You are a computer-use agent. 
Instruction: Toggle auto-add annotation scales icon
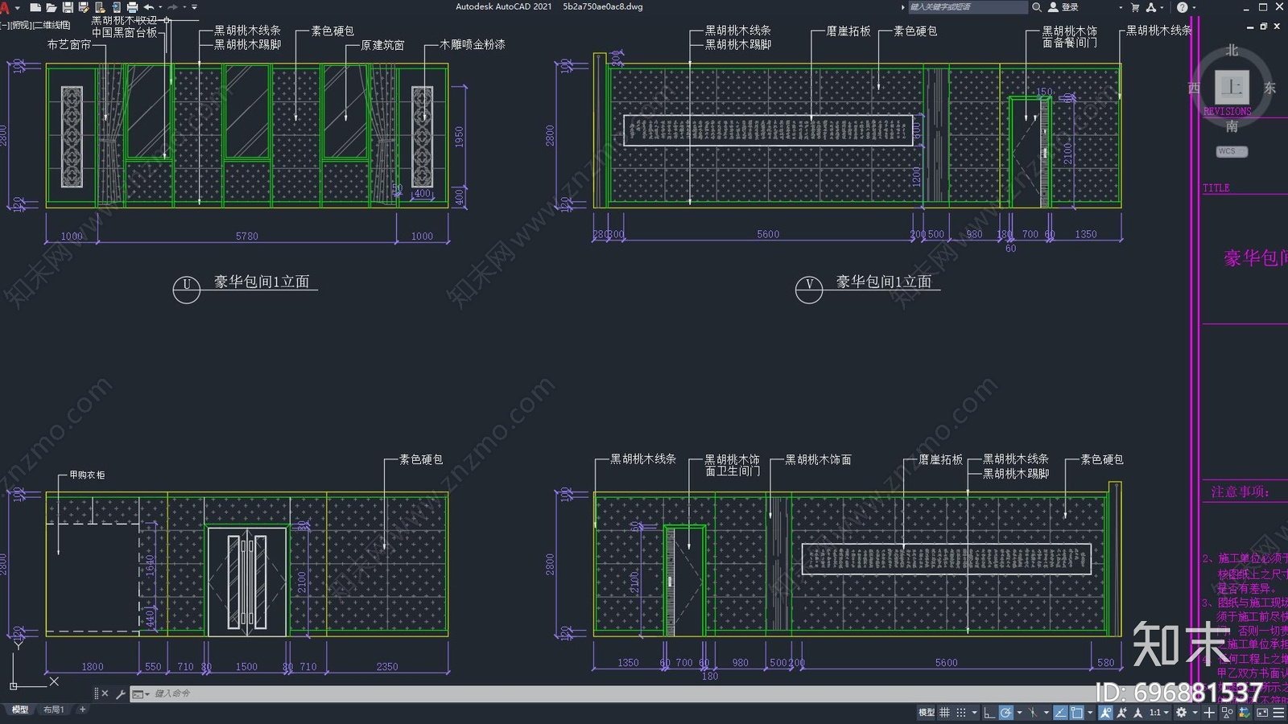pyautogui.click(x=1121, y=712)
